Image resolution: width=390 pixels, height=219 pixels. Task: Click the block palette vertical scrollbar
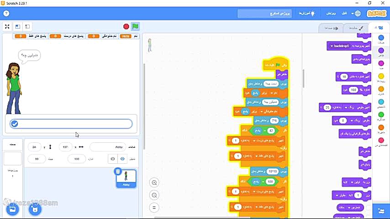pos(303,78)
